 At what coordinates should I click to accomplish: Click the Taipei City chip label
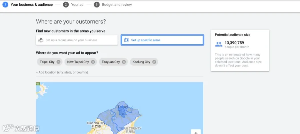tap(47, 62)
